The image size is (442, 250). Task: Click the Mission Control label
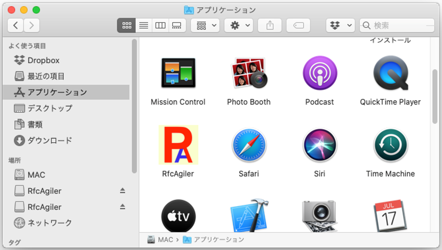tap(178, 102)
